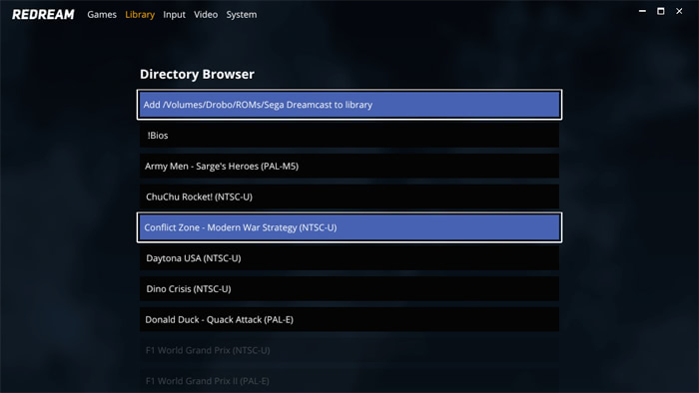
Task: Open the !Bios directory
Action: click(x=349, y=136)
